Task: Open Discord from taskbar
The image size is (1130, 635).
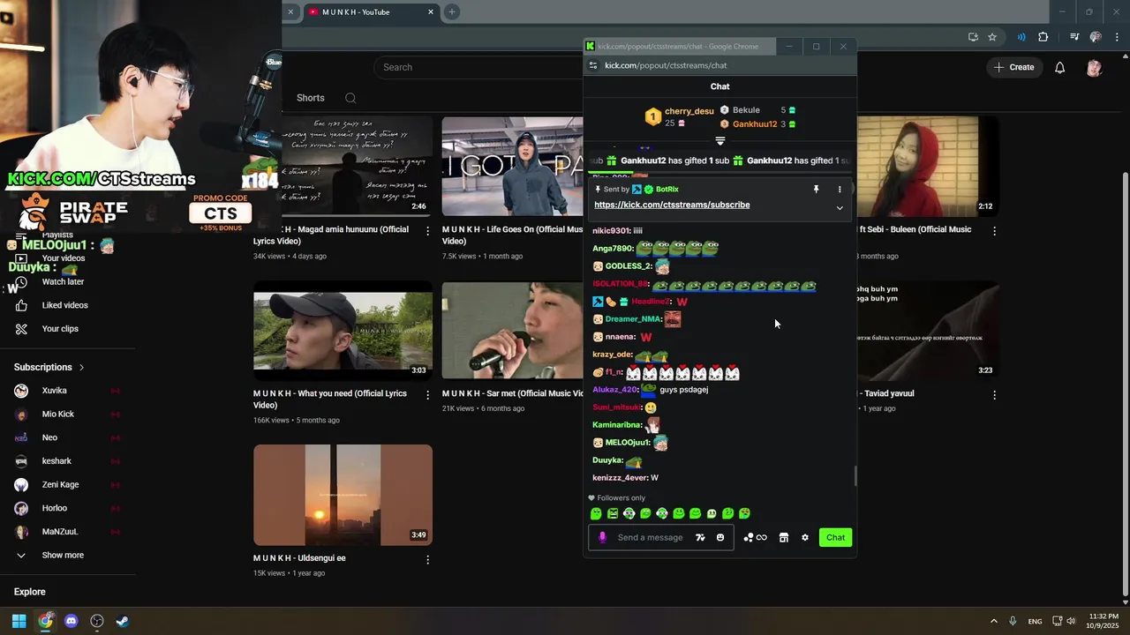Action: click(x=72, y=621)
